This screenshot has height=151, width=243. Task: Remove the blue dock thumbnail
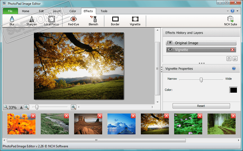point(133,116)
